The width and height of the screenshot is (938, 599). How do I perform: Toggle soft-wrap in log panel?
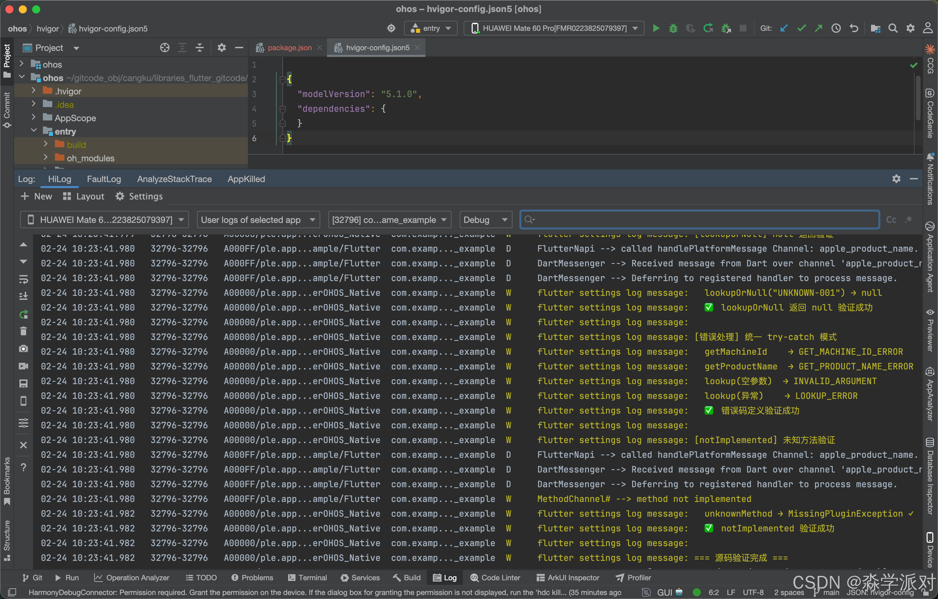23,279
